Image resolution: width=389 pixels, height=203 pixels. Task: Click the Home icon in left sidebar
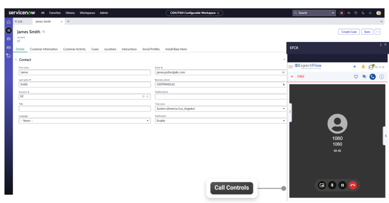tap(8, 22)
